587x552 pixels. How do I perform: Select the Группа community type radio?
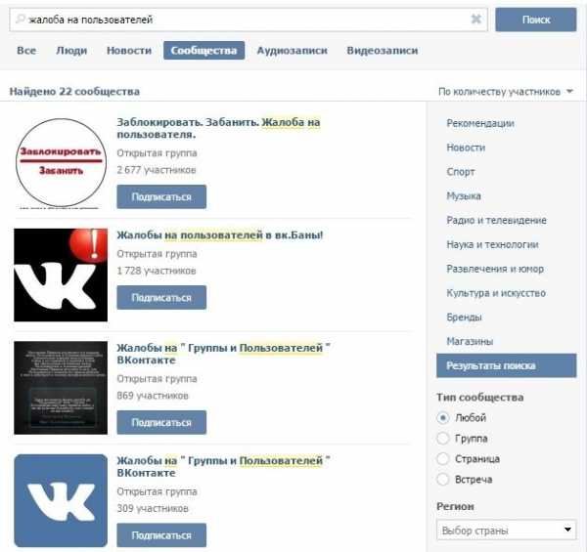[443, 438]
